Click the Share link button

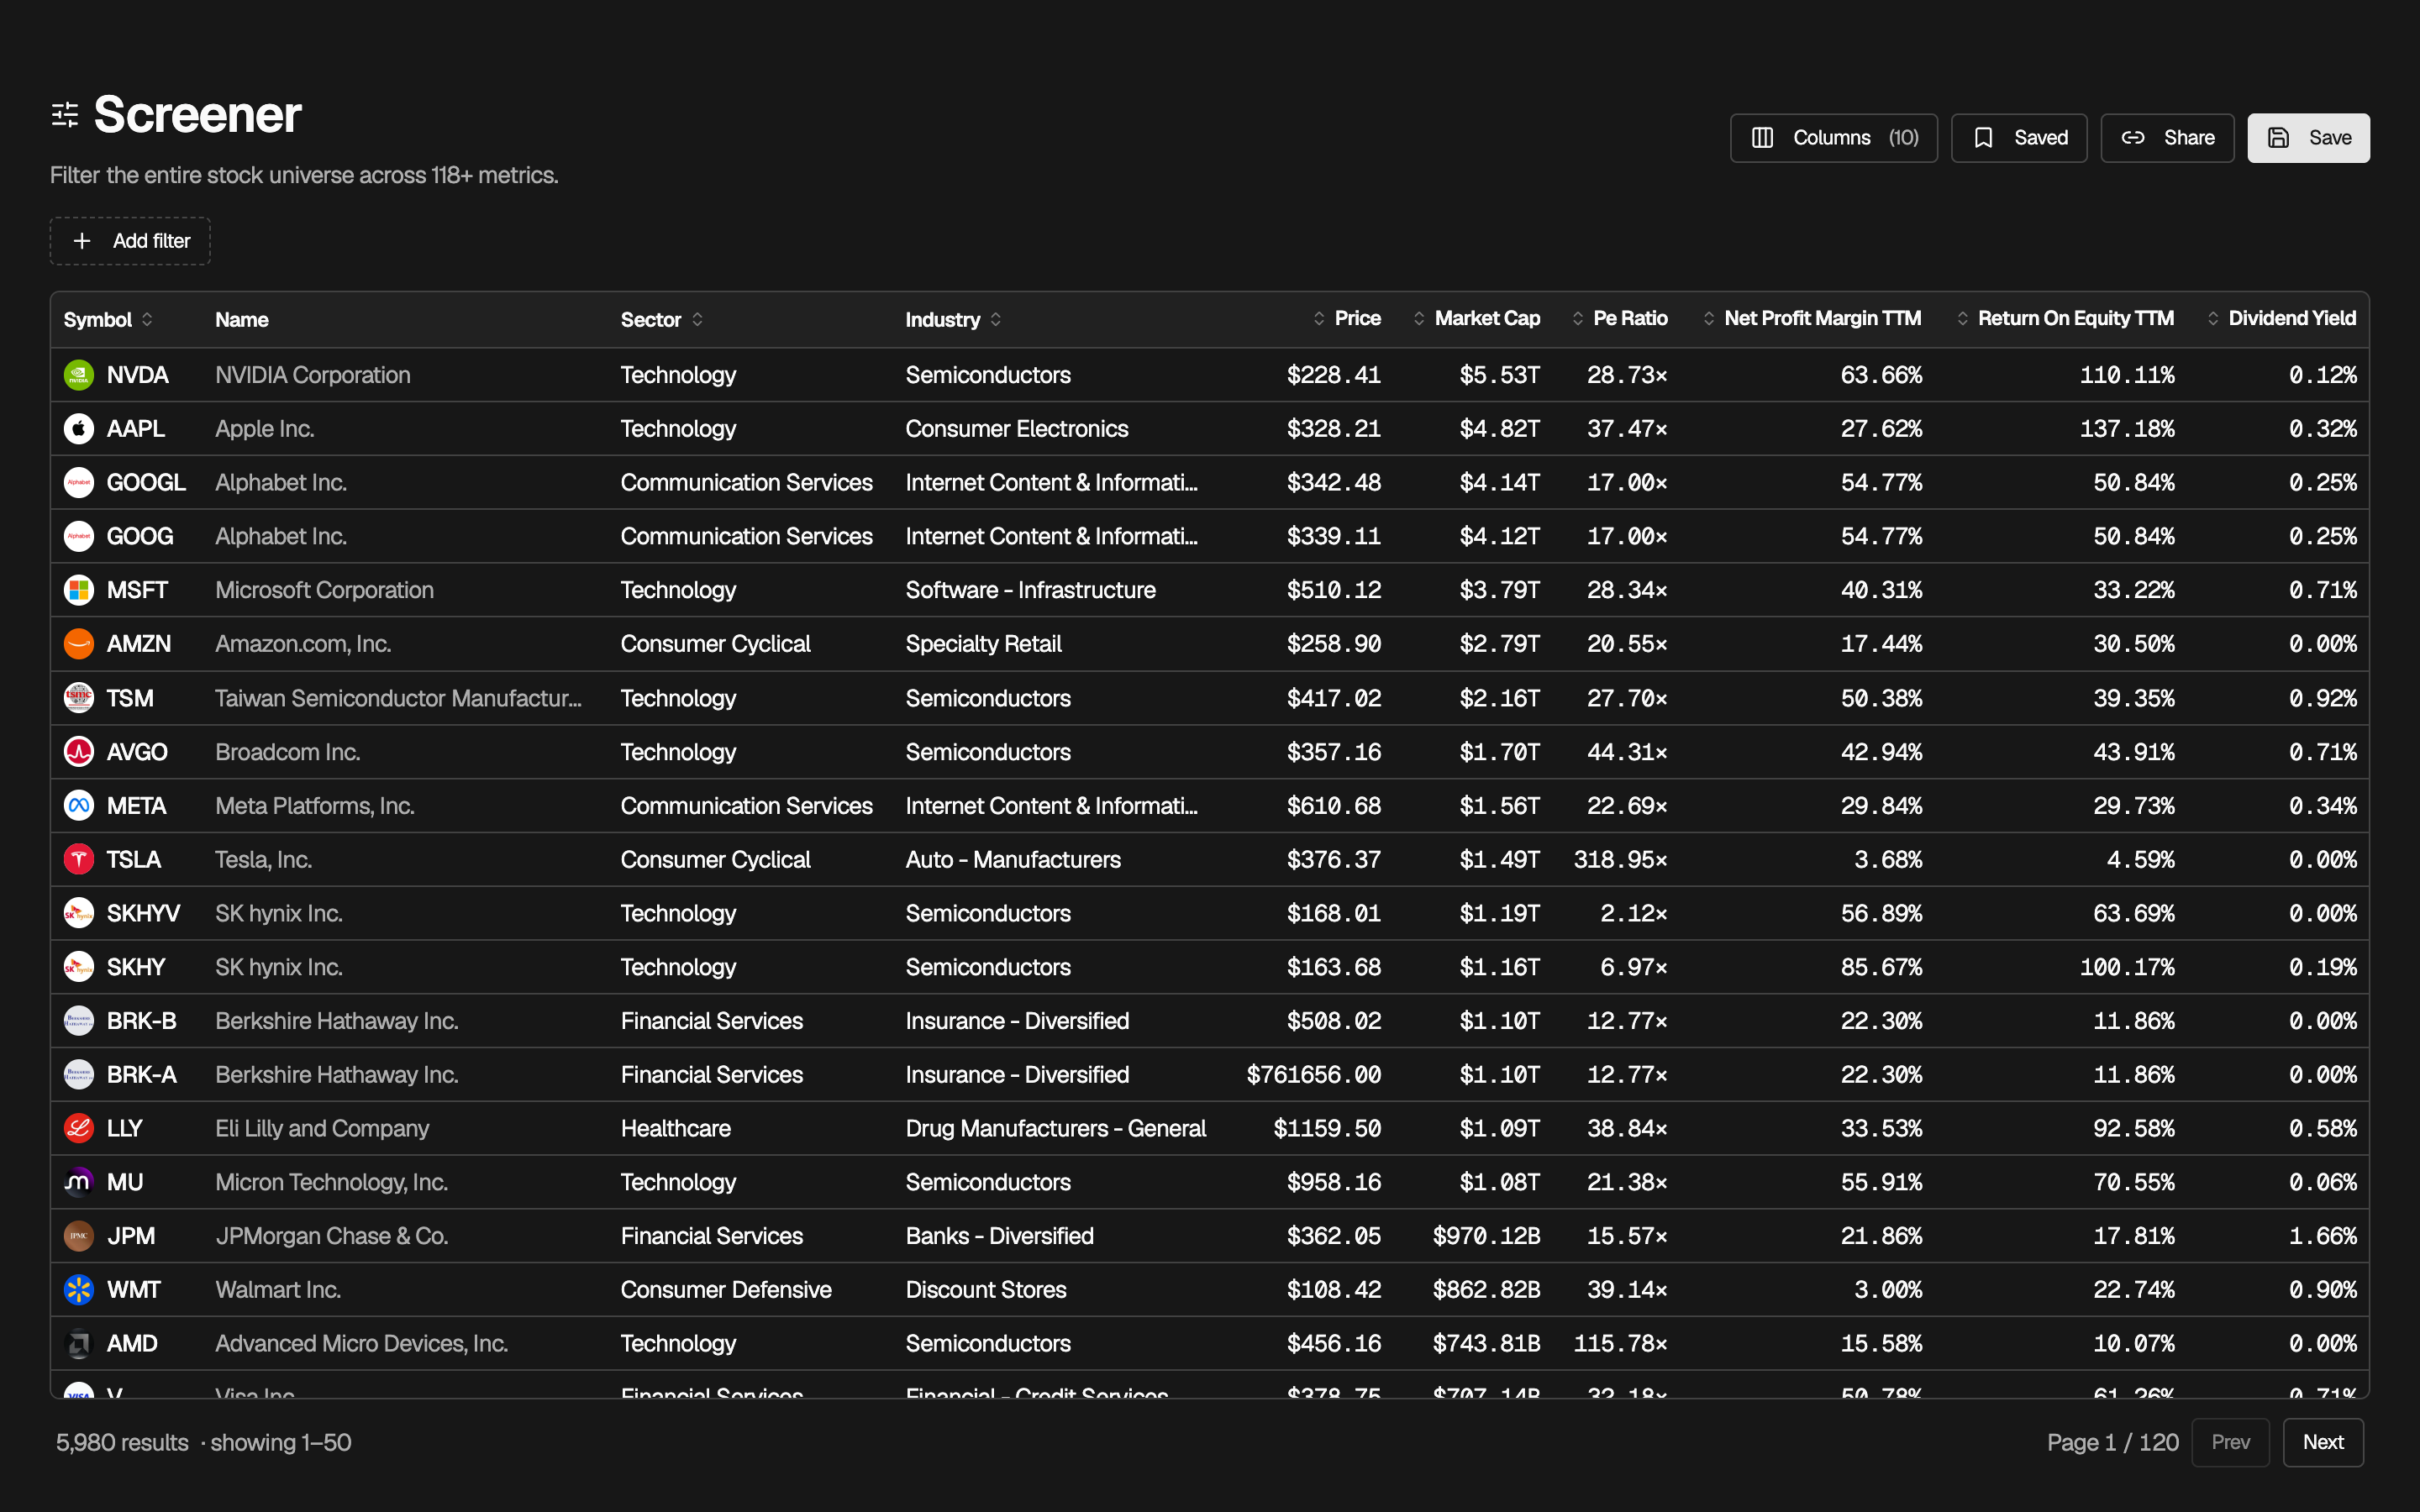2166,138
